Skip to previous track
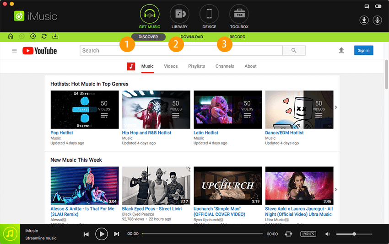 coord(86,234)
